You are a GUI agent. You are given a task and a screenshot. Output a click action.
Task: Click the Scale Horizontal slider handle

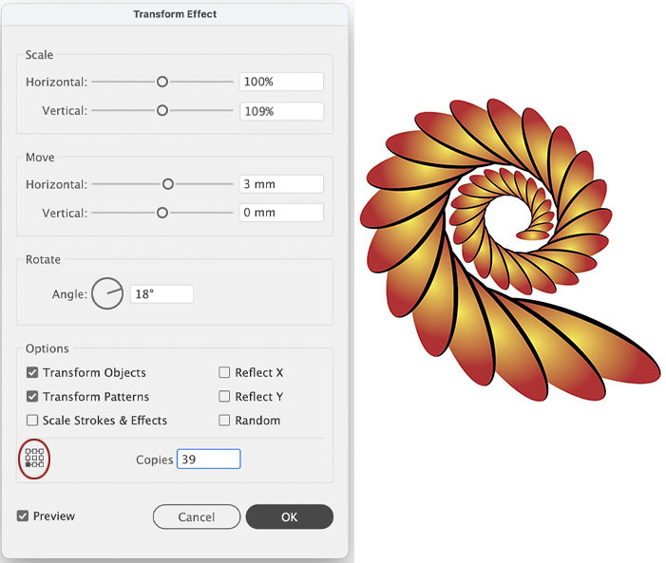click(162, 83)
